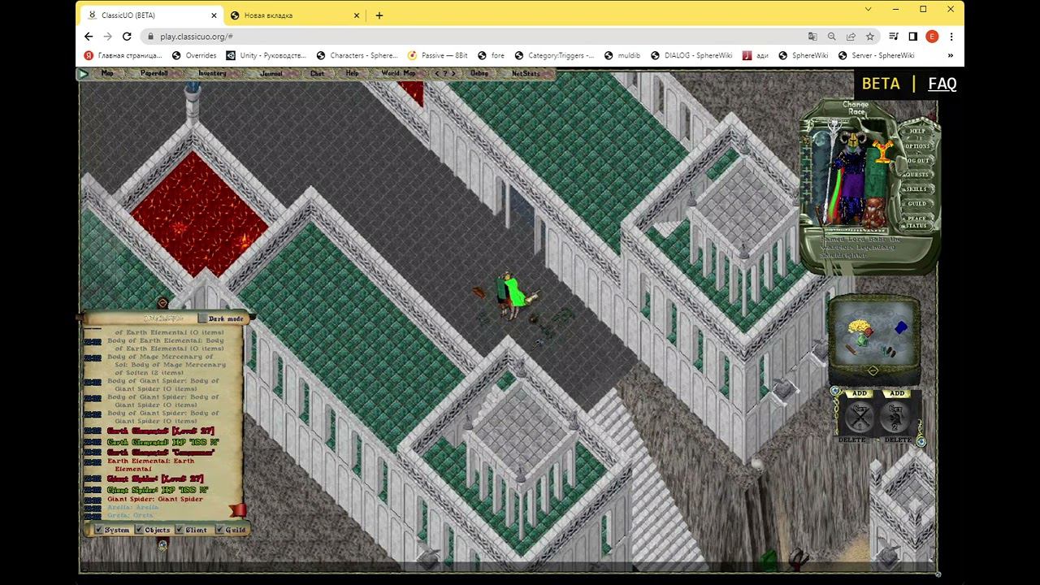This screenshot has height=585, width=1040.
Task: Click the crossed swords slot 1 icon
Action: point(859,418)
